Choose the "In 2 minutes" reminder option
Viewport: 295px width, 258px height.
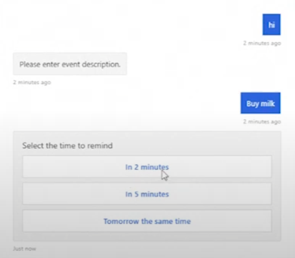tap(147, 167)
